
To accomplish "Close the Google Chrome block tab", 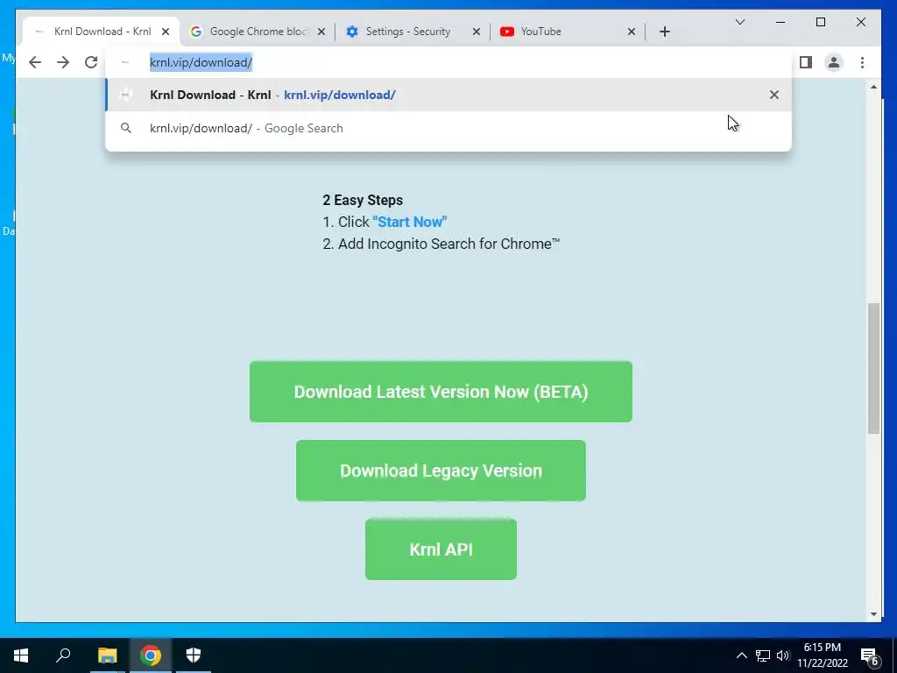I will pyautogui.click(x=321, y=32).
